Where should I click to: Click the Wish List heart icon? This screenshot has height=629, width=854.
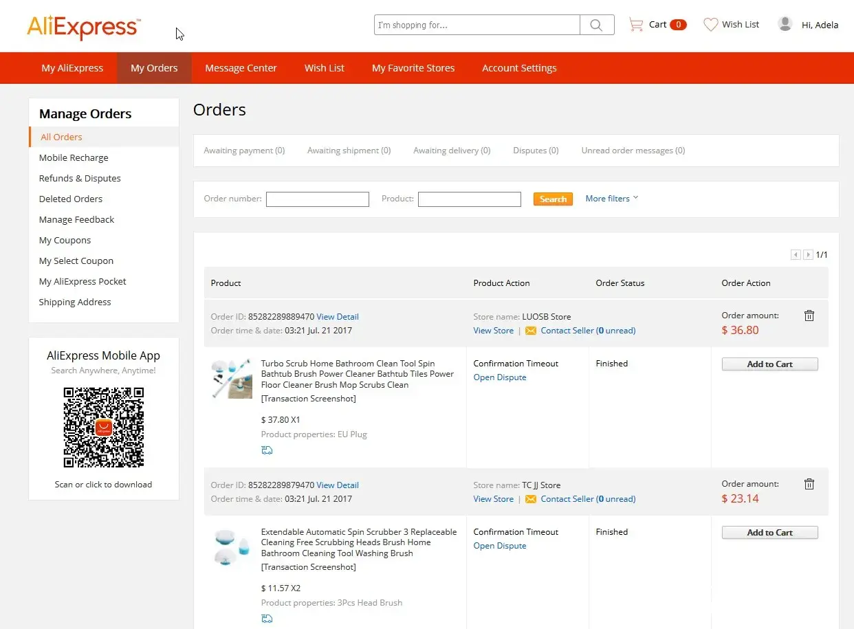(x=710, y=25)
